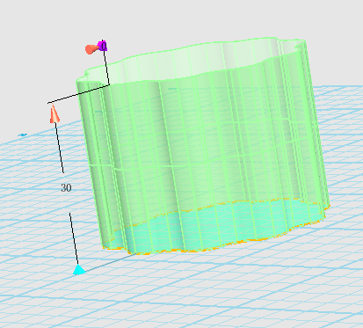
Task: Click dimension line segment above the 30 label
Action: 60,148
